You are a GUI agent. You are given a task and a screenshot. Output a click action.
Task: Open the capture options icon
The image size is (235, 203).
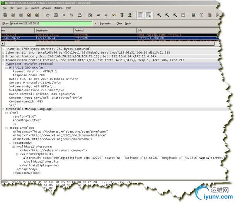pos(13,15)
